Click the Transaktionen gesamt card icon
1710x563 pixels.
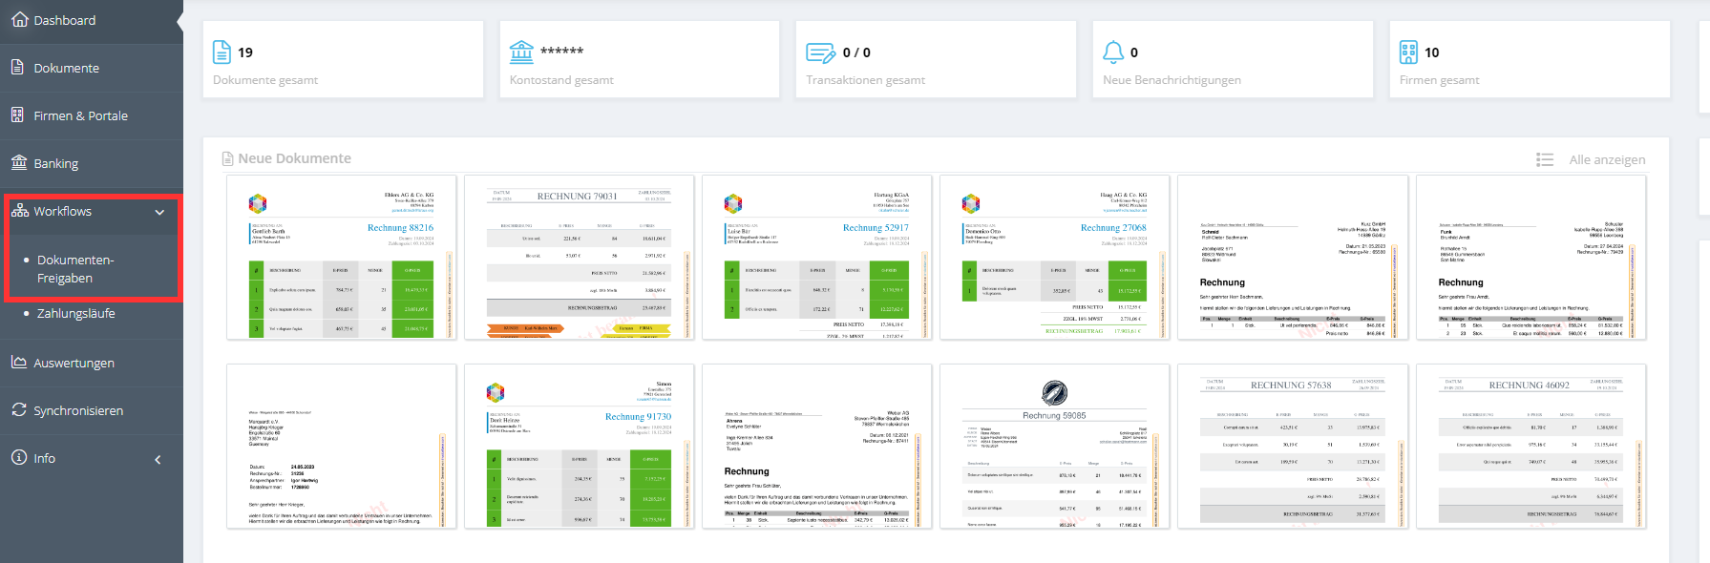coord(820,52)
